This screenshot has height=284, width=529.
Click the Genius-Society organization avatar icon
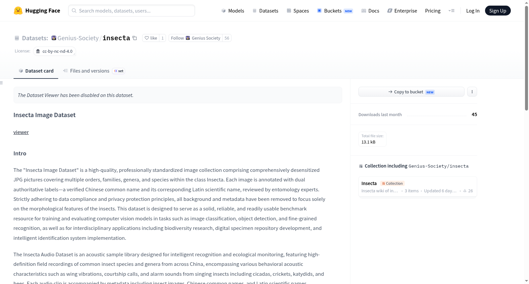coord(54,38)
